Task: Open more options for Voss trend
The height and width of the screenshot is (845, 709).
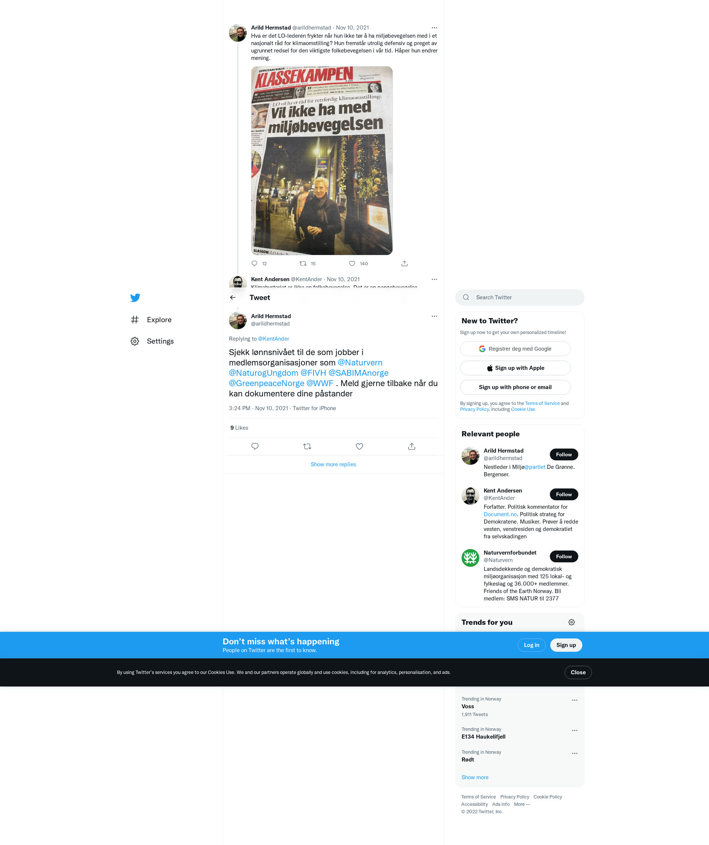Action: pos(574,700)
